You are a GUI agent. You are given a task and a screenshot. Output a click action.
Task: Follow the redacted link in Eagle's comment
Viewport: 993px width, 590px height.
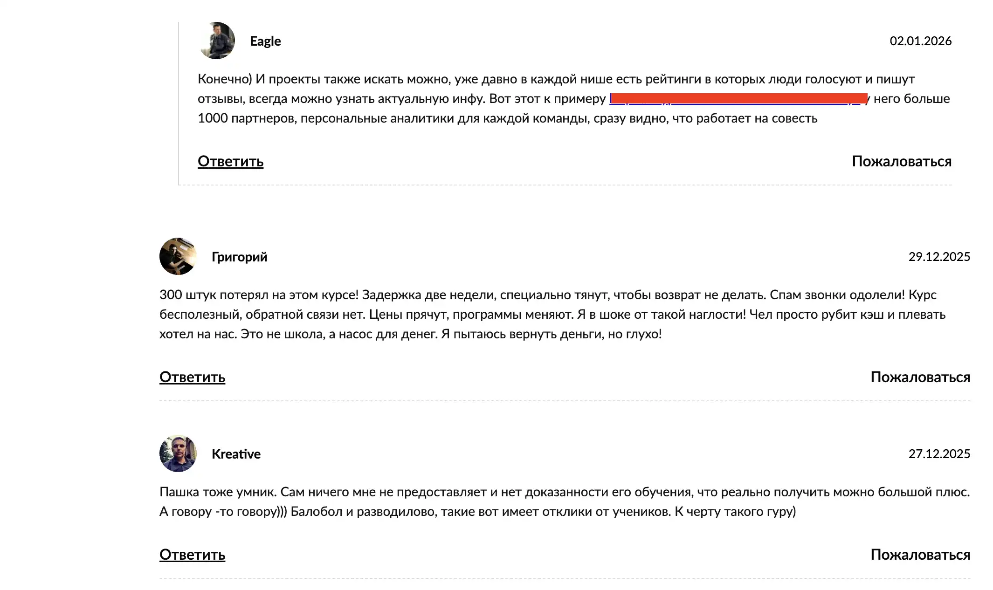(738, 99)
